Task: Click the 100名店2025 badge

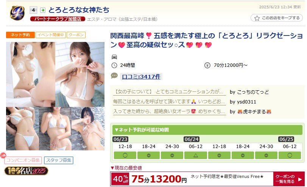Action: (26, 171)
